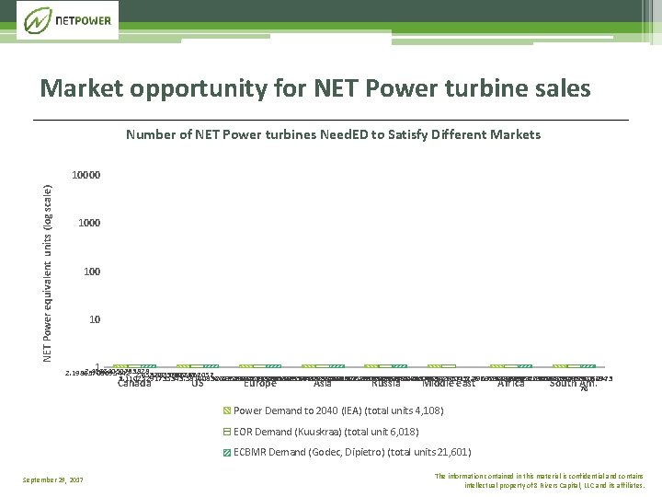The height and width of the screenshot is (497, 662).
Task: Click the 1000 y-axis tick label
Action: click(89, 223)
